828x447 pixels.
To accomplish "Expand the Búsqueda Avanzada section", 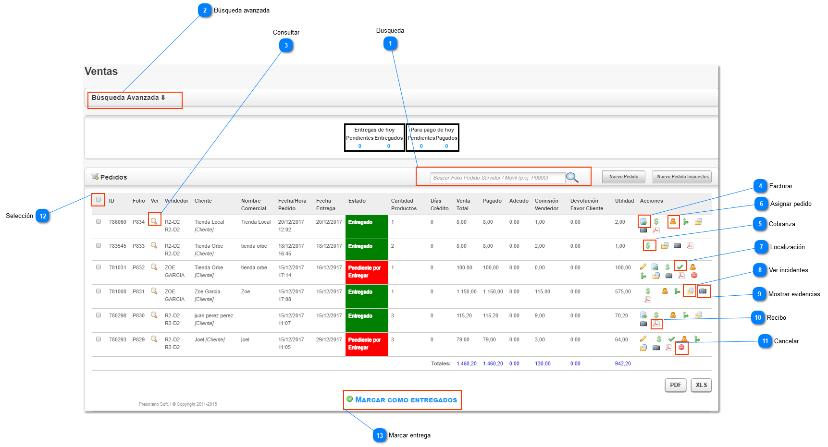I will [x=128, y=97].
